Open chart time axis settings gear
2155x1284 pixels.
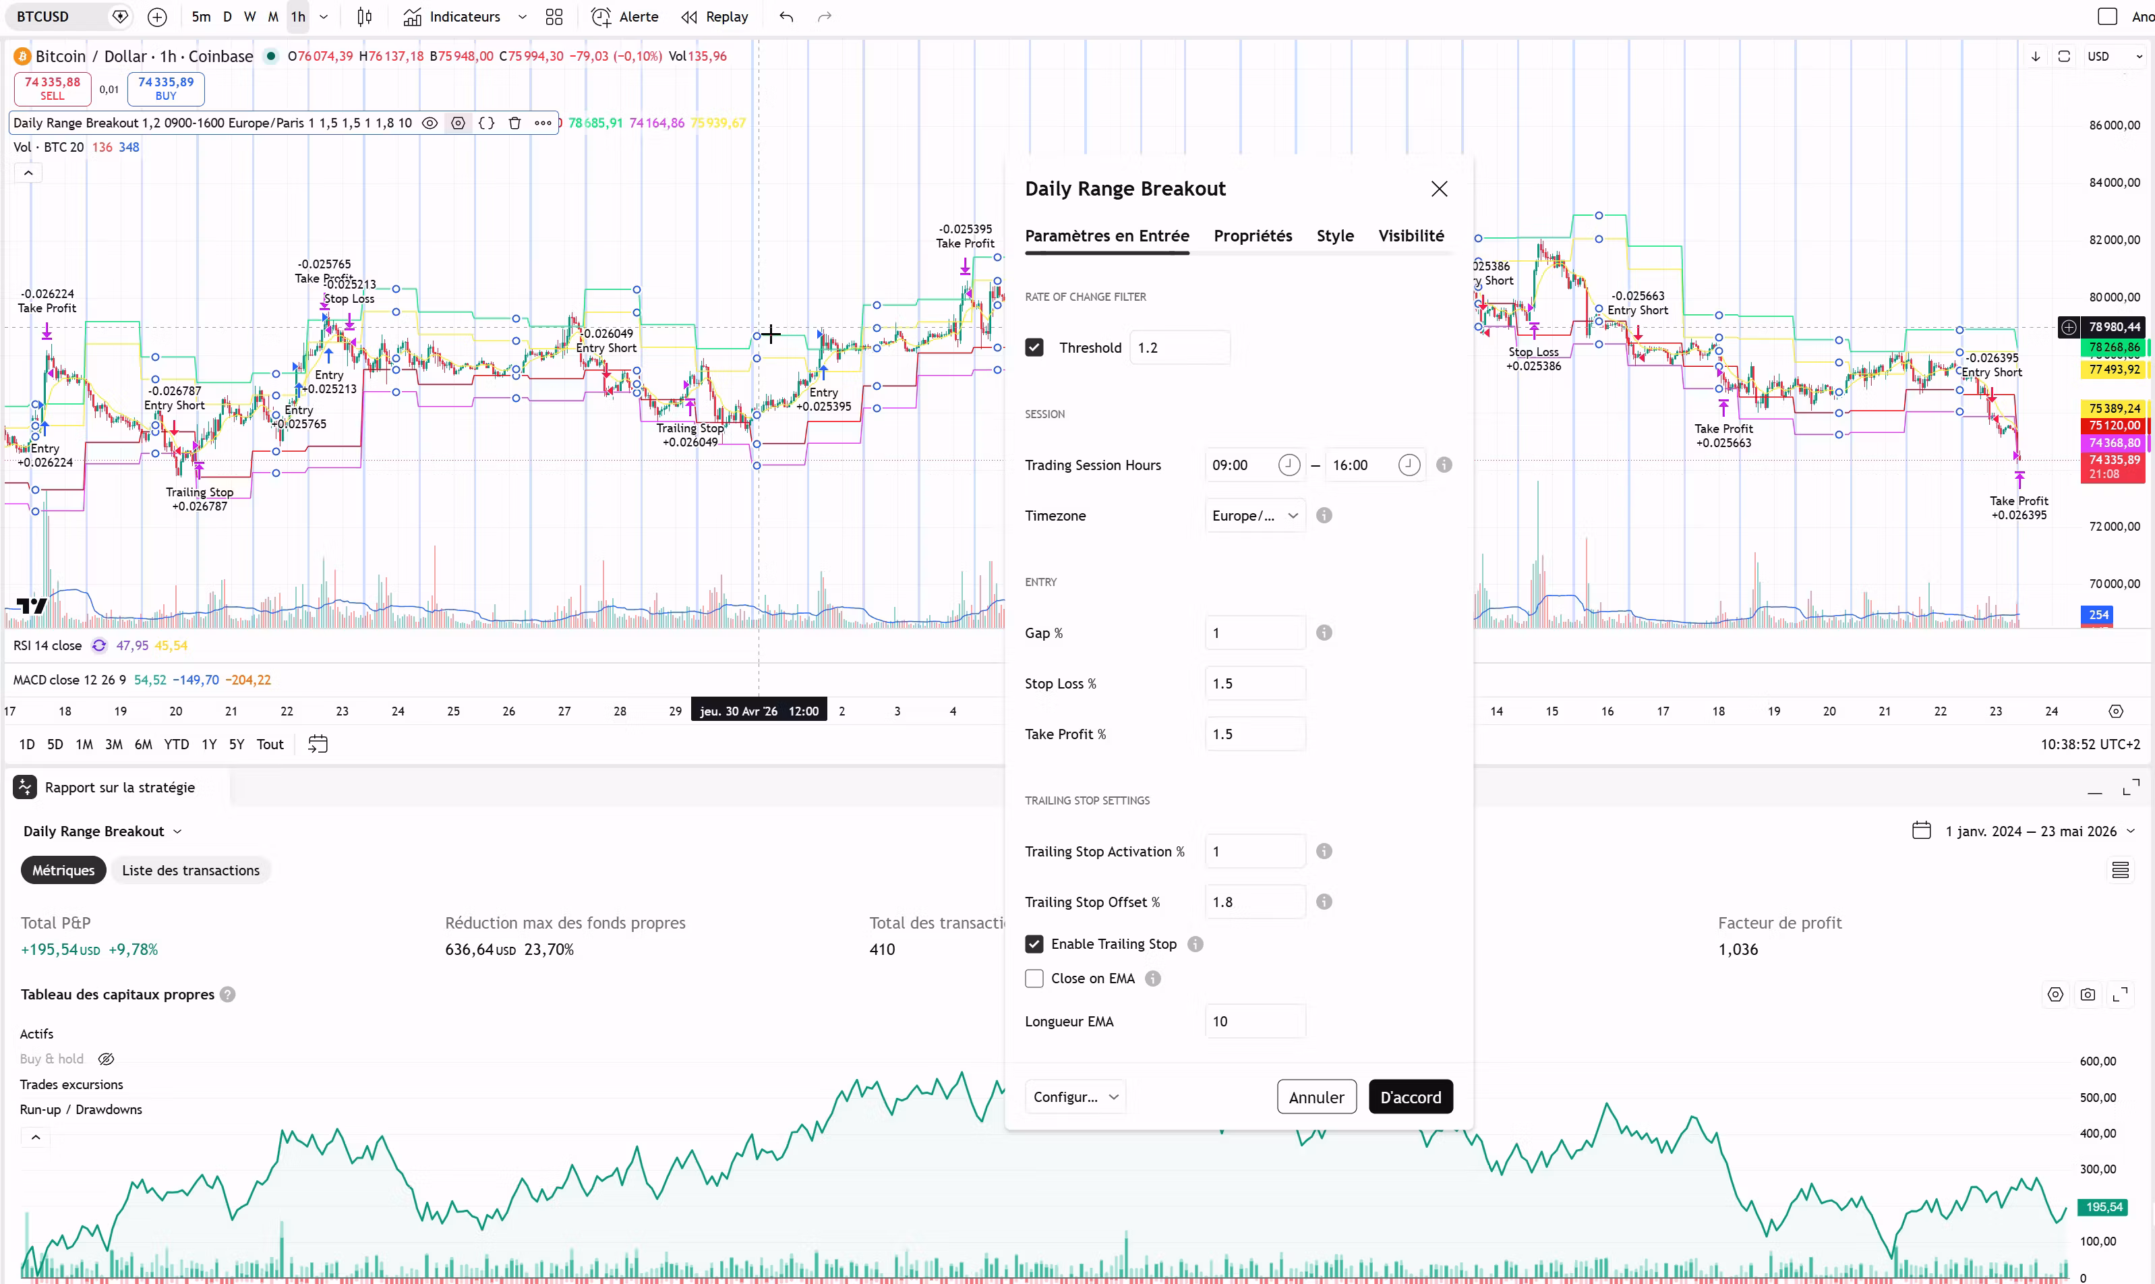(x=2115, y=711)
